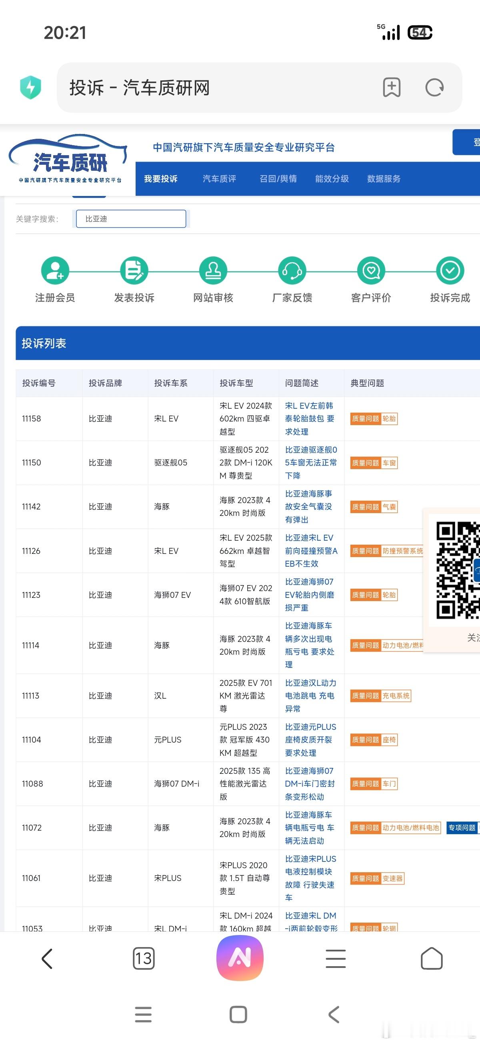Open system recent apps menu button

point(143,1014)
